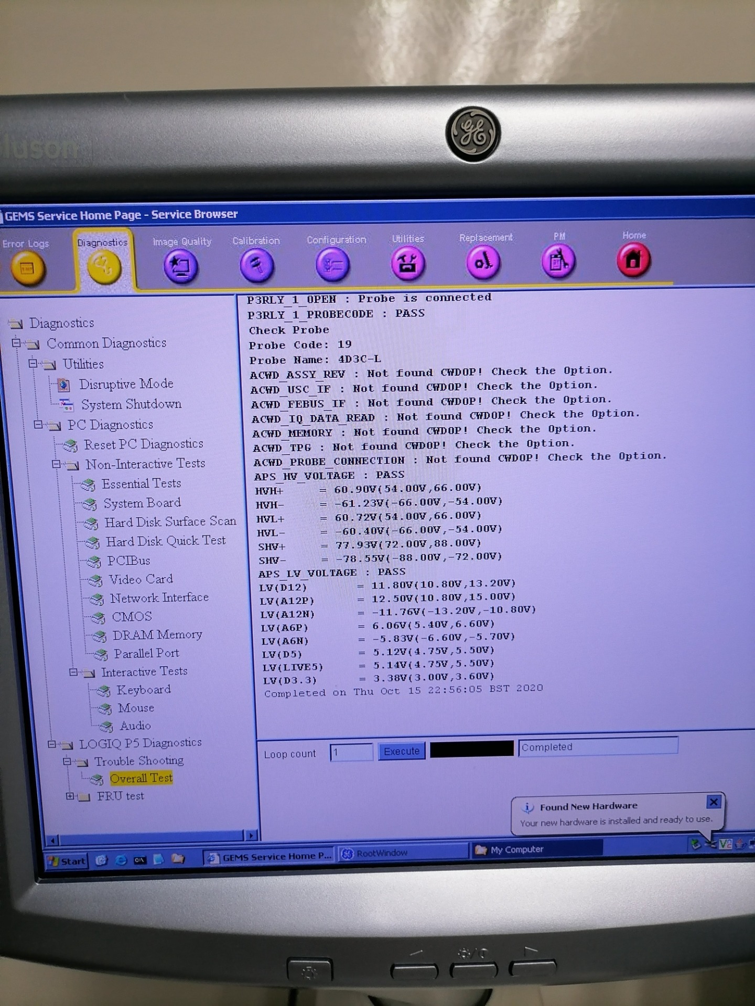Screen dimensions: 755x1006
Task: Go to Home via red icon
Action: tap(634, 259)
